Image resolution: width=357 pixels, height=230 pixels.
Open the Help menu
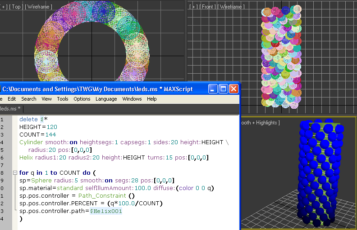tap(151, 99)
